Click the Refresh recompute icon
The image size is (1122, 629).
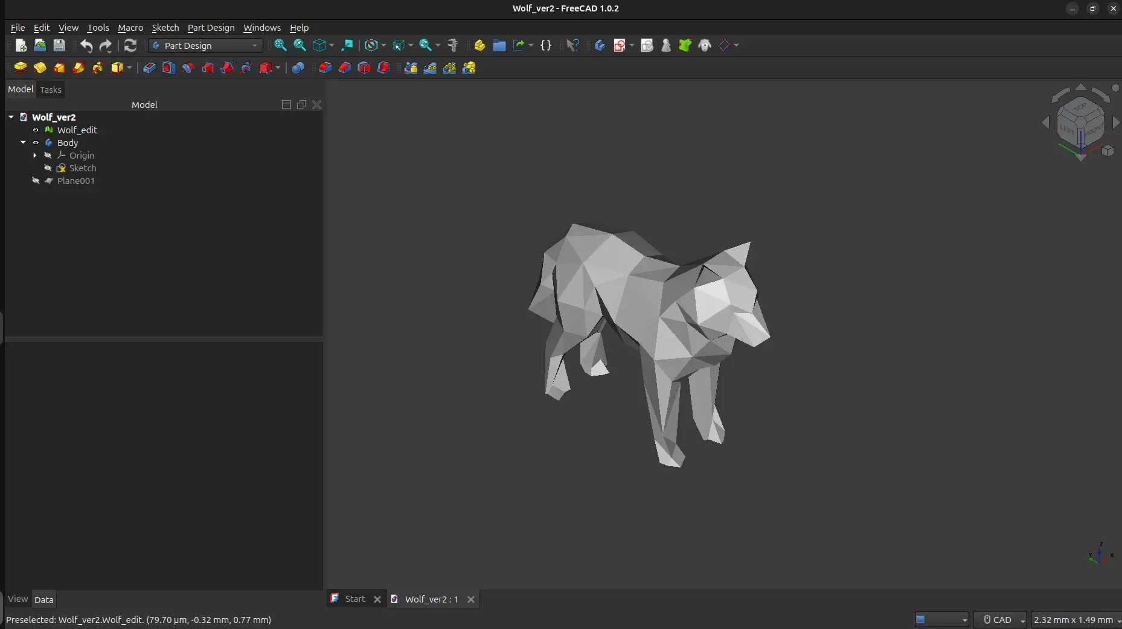(x=130, y=45)
